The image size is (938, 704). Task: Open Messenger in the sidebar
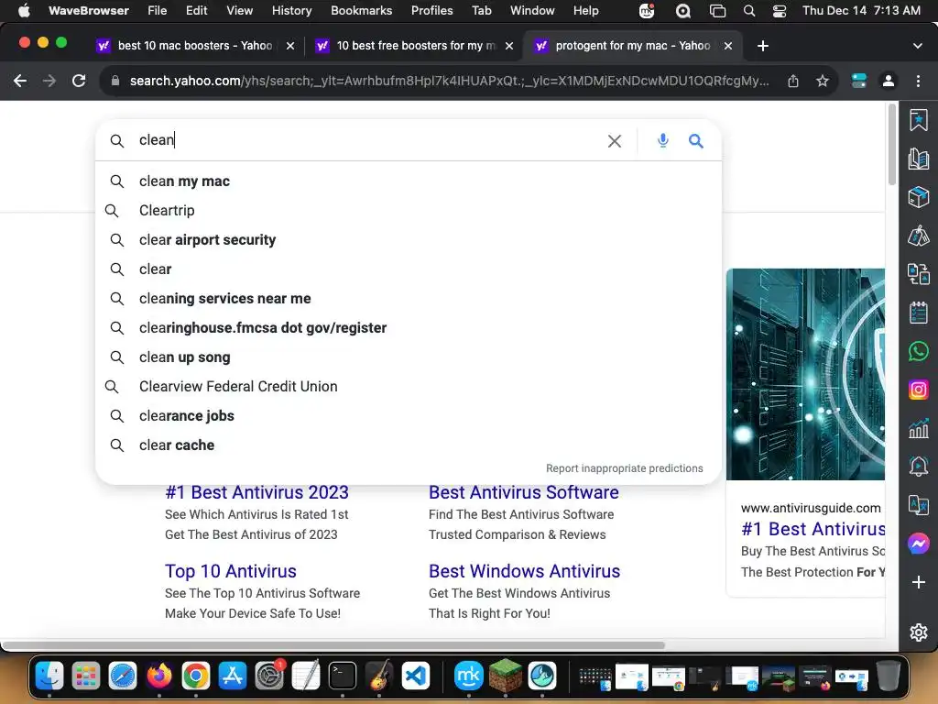pyautogui.click(x=918, y=544)
